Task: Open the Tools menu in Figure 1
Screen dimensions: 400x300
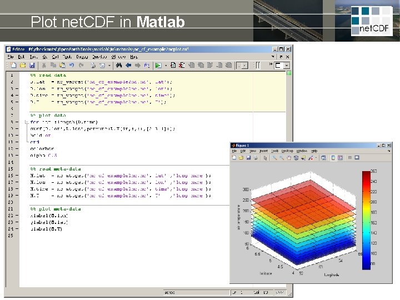Action: [275, 151]
